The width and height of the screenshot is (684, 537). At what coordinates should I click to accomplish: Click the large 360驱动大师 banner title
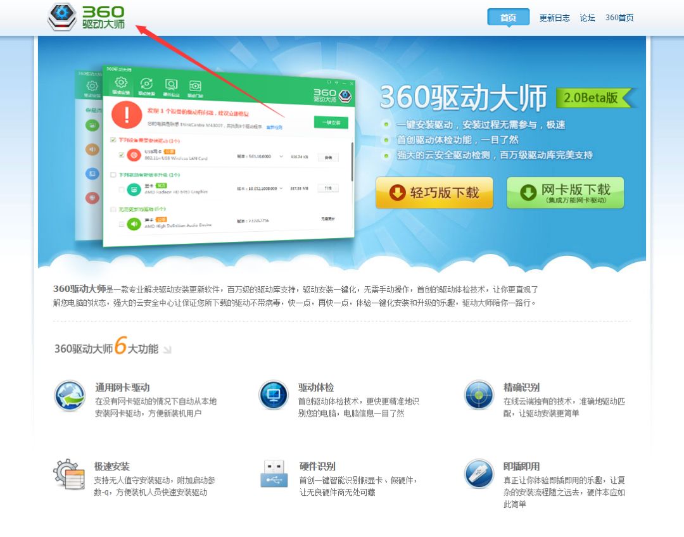463,98
